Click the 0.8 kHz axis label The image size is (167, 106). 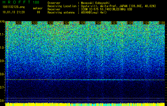coord(2,74)
